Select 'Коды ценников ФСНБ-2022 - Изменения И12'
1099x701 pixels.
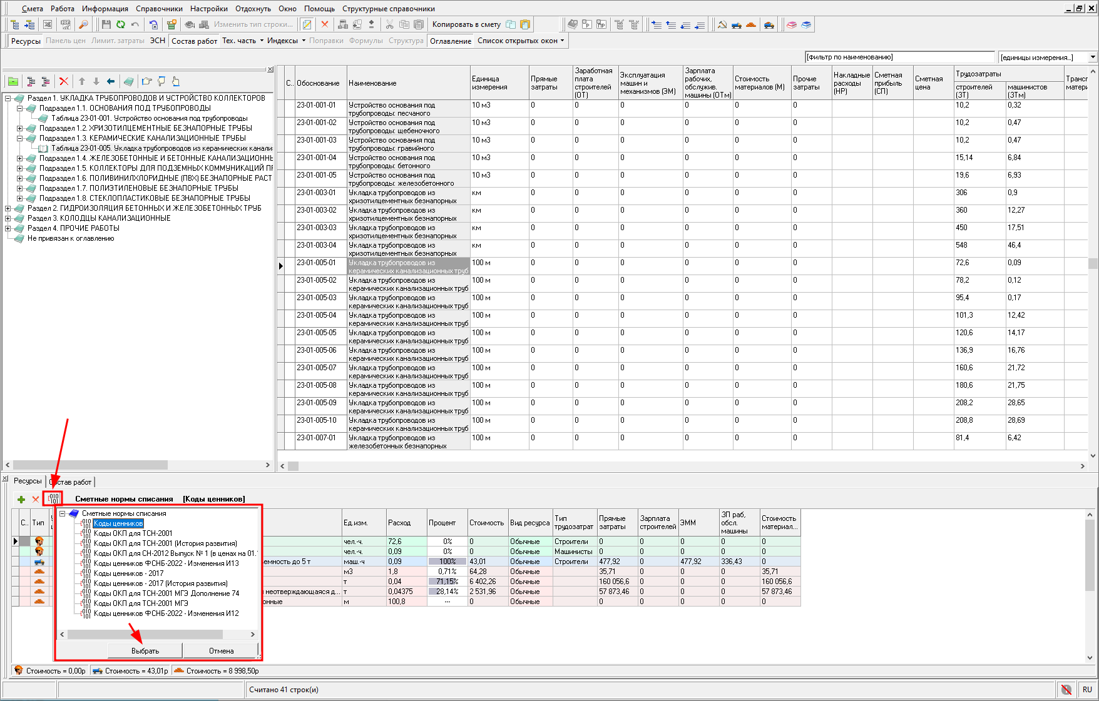[166, 613]
